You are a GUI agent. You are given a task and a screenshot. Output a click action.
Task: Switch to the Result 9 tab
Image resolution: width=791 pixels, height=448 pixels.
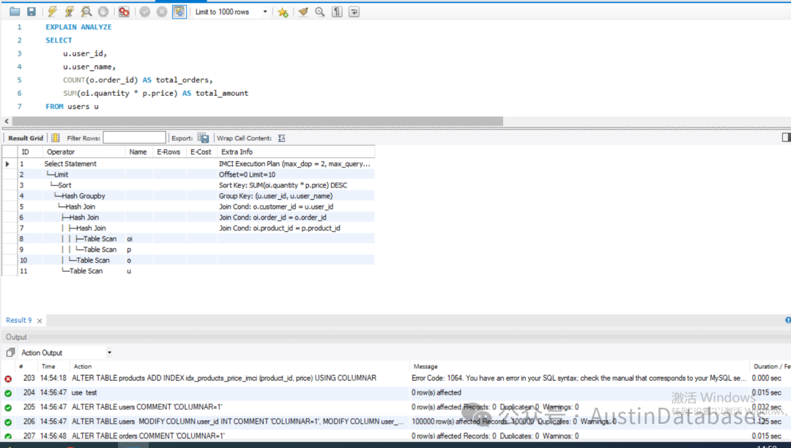pyautogui.click(x=18, y=321)
